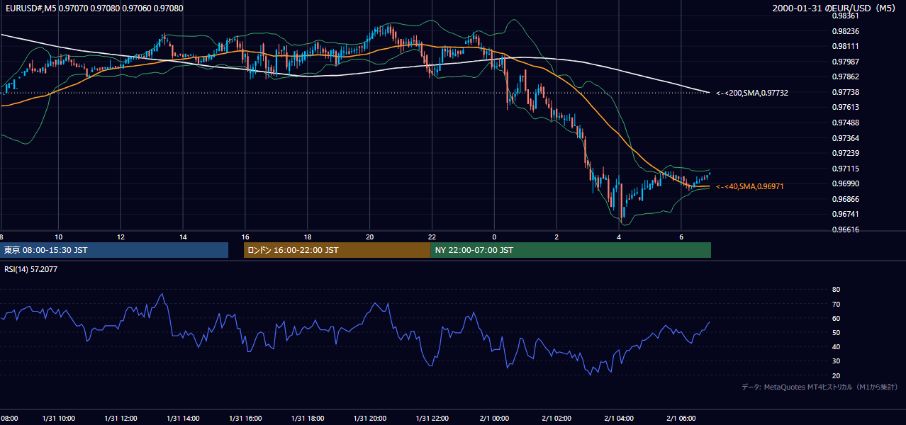Screen dimensions: 906x425
Task: Click the 1/31 12:00 time label
Action: [x=121, y=418]
